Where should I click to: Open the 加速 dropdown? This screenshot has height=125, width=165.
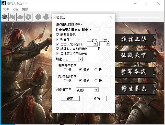tap(80, 59)
